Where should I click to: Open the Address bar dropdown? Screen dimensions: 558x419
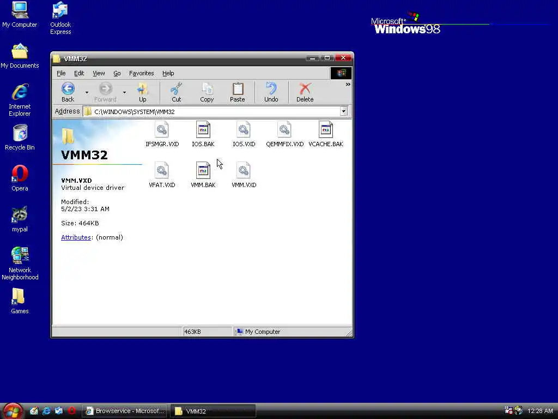343,111
